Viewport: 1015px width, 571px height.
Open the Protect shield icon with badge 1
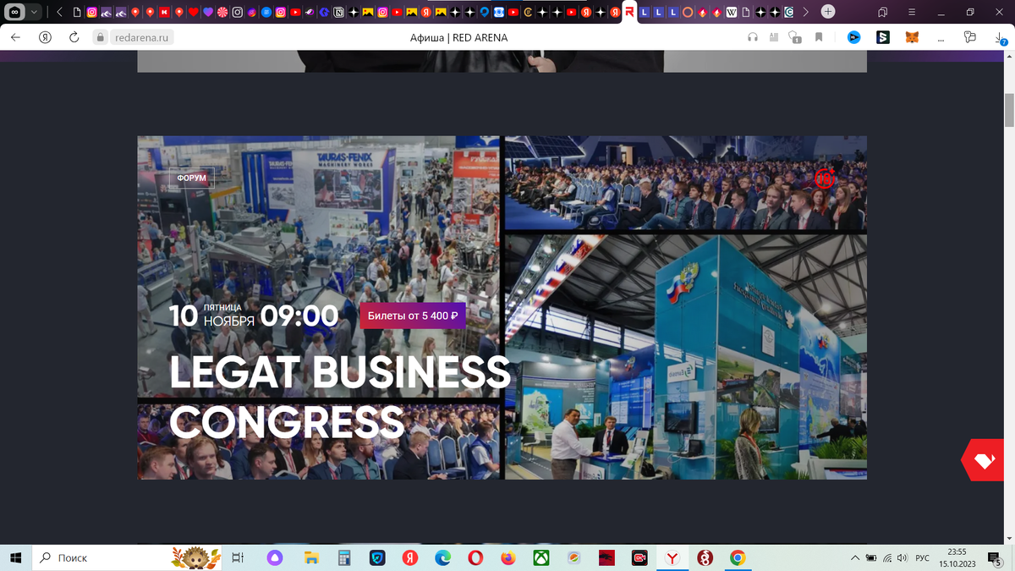794,37
